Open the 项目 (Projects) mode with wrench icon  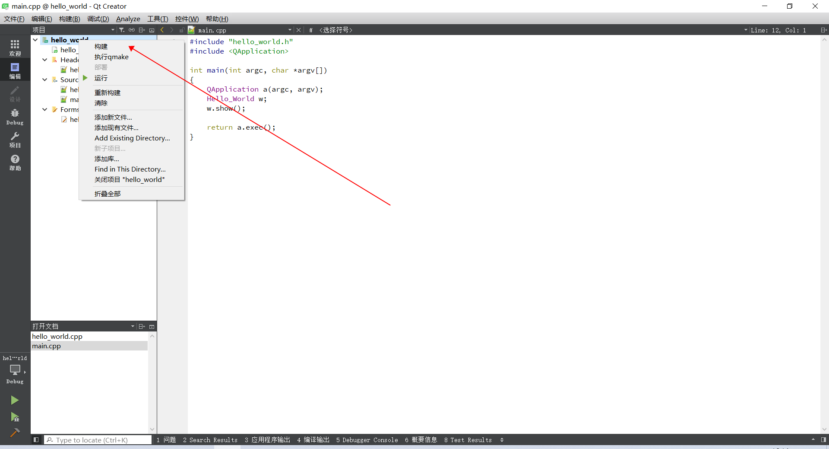click(x=15, y=140)
